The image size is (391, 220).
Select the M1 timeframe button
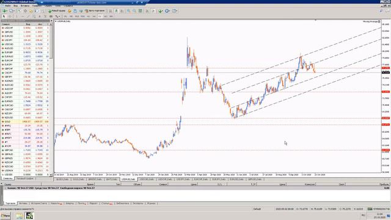65,16
